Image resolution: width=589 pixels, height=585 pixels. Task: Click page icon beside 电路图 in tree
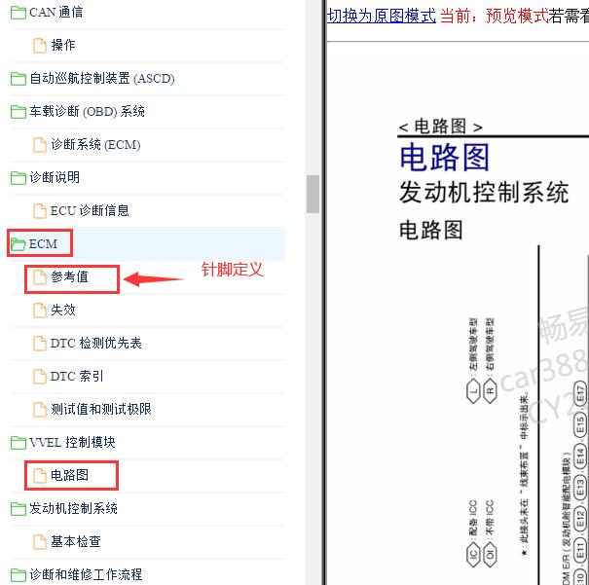pos(40,476)
